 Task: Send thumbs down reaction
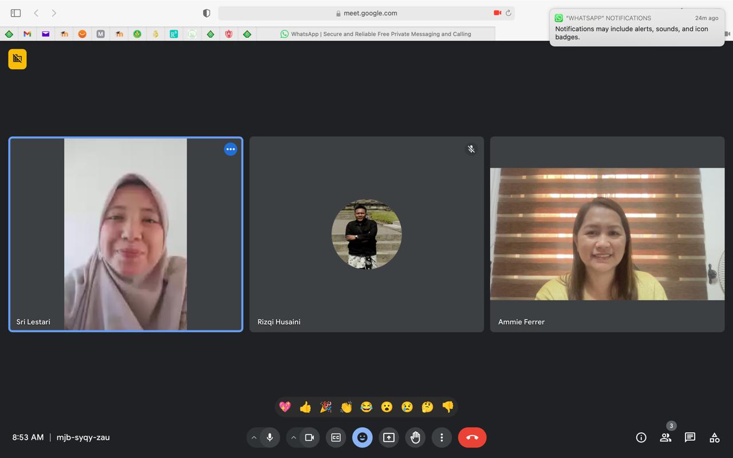(x=448, y=407)
